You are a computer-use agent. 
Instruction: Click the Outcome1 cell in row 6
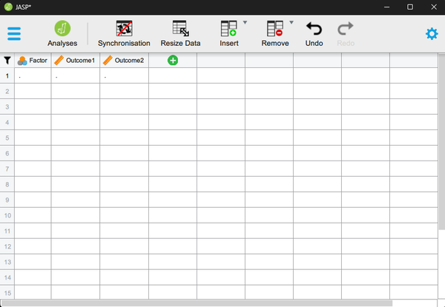pos(76,153)
